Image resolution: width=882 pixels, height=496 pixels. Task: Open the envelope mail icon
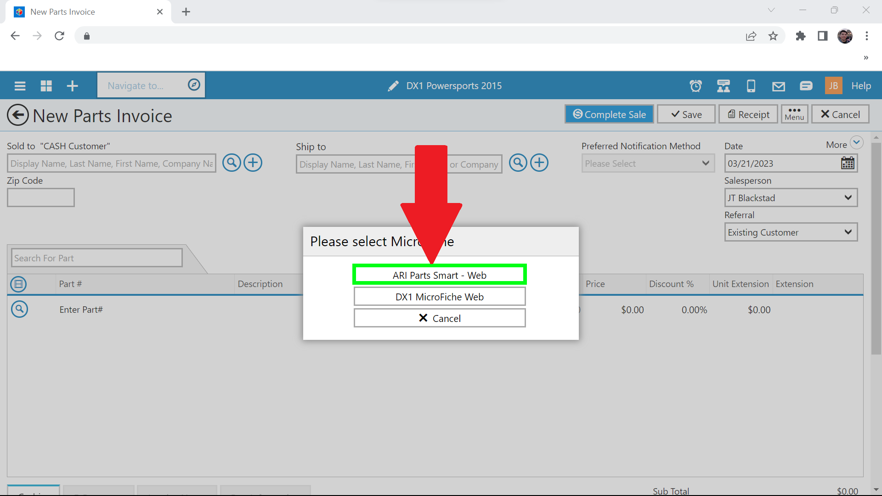pos(779,86)
